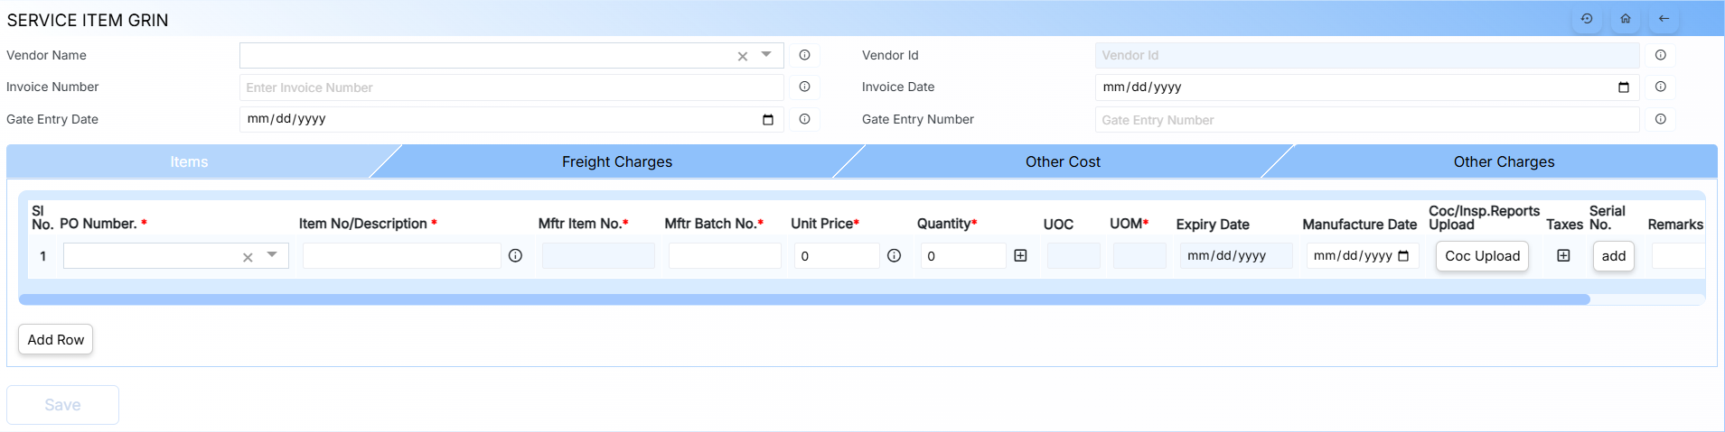Click info icon beside Gate Entry Number
This screenshot has height=432, width=1725.
[x=1660, y=119]
